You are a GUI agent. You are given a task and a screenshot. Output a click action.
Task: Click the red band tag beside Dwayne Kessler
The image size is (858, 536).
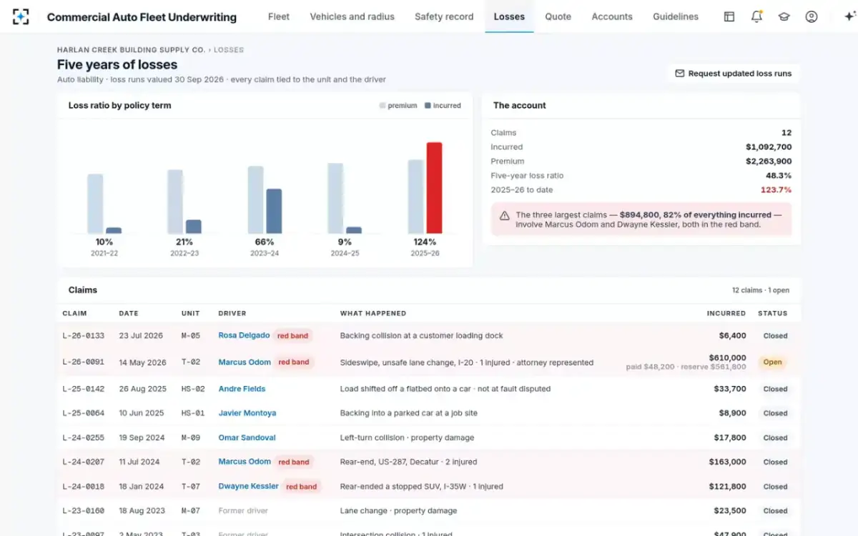pyautogui.click(x=301, y=487)
